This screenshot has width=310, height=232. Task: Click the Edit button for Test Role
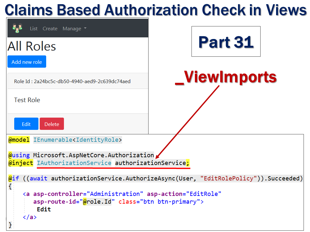click(x=26, y=124)
